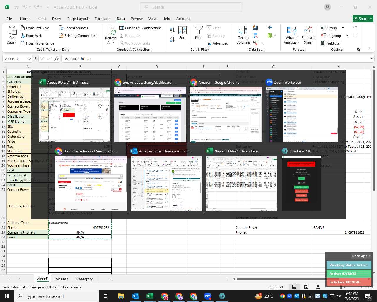
Task: Launch Text to Columns wizard
Action: (243, 35)
